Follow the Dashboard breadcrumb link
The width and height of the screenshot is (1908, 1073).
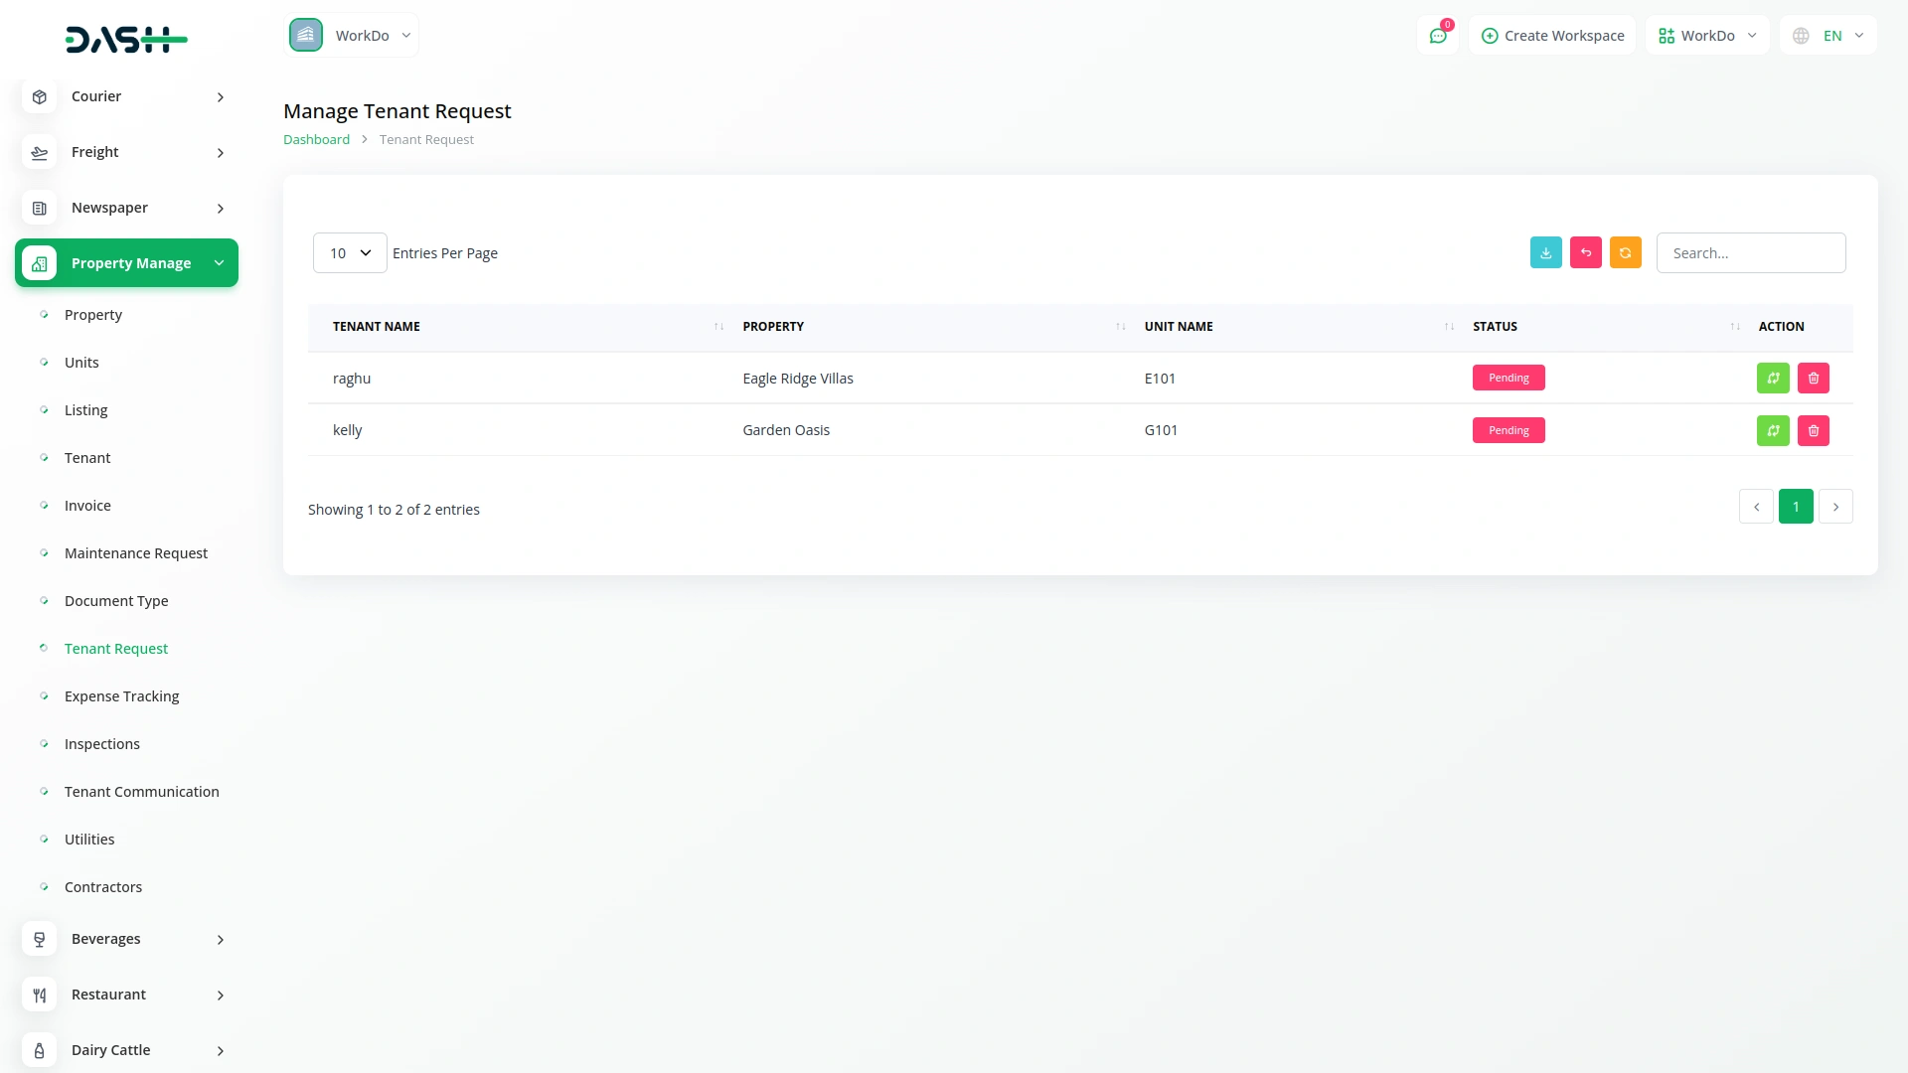click(316, 140)
